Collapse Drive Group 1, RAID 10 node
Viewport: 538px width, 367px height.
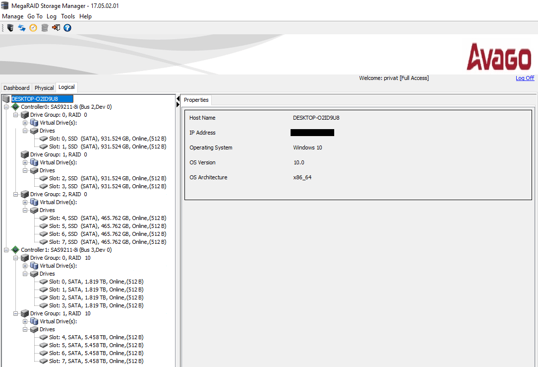[x=15, y=313]
